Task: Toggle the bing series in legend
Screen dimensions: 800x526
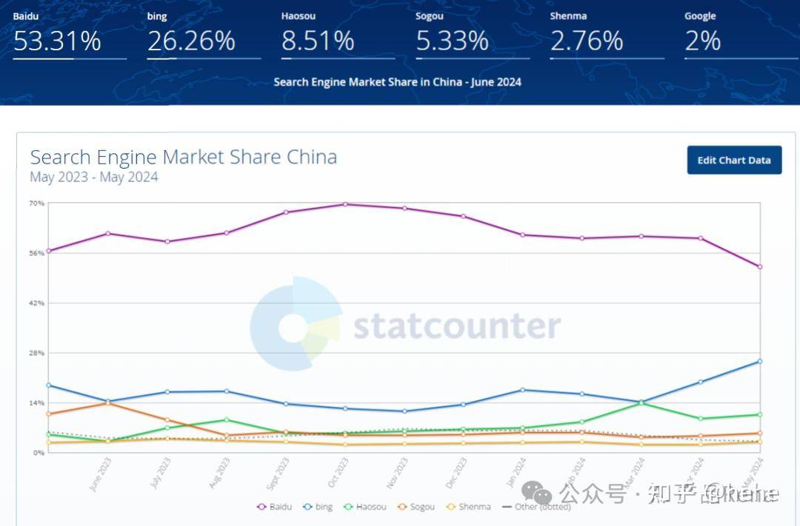Action: 317,507
